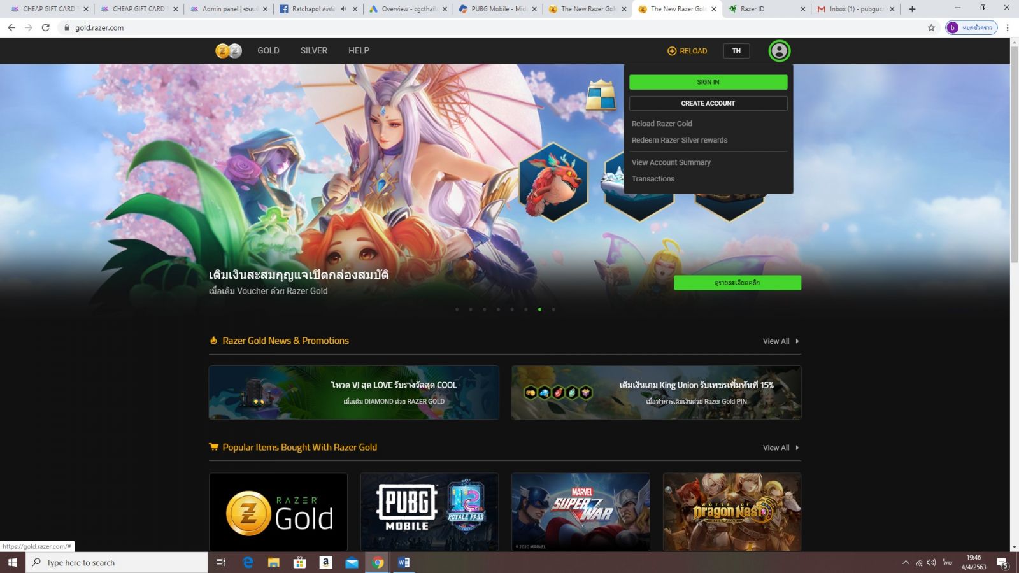Open Microsoft Store from the taskbar

pyautogui.click(x=299, y=562)
